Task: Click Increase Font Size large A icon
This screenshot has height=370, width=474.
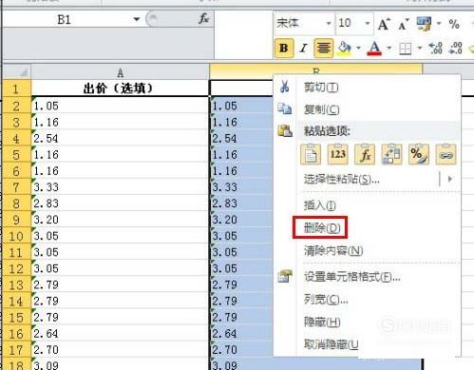Action: [384, 24]
